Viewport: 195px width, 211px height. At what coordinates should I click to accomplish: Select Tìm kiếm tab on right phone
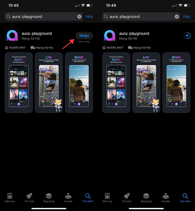(185, 197)
